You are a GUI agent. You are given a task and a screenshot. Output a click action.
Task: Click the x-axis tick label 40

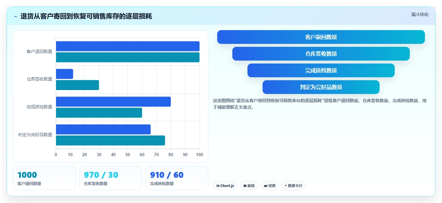tap(113, 155)
